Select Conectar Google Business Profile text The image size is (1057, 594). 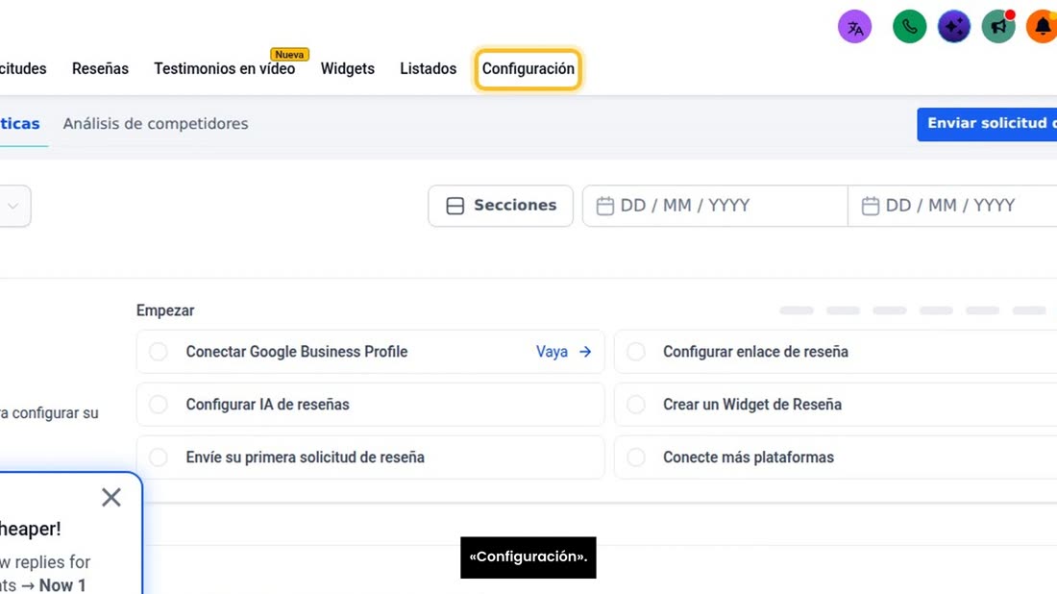(x=297, y=351)
